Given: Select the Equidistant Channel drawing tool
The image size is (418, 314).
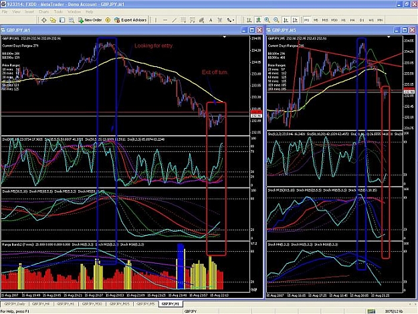Looking at the screenshot, I should point(183,20).
